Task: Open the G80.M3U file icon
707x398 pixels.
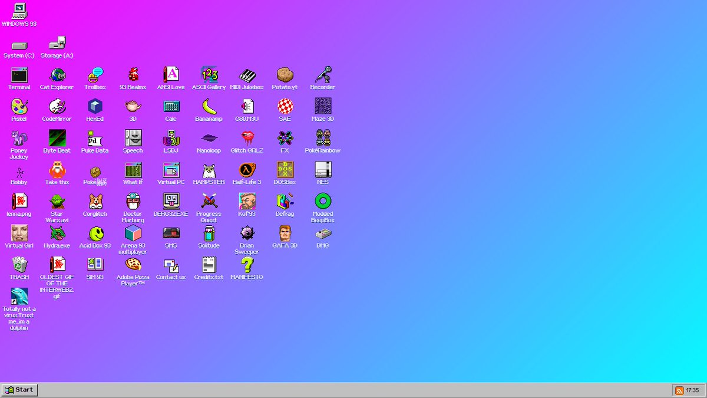Action: point(247,106)
